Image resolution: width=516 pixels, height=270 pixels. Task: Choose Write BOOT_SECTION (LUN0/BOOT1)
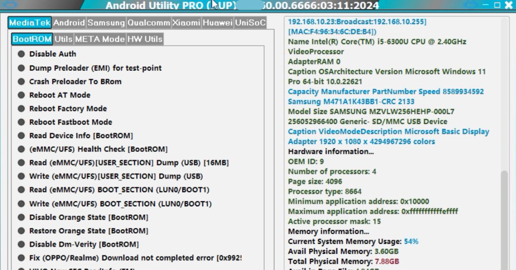point(115,204)
